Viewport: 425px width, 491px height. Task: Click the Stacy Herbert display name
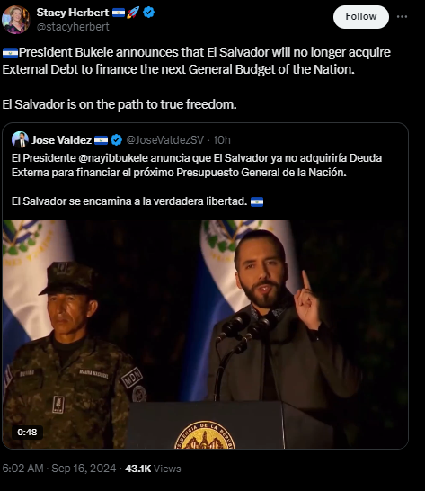coord(72,13)
